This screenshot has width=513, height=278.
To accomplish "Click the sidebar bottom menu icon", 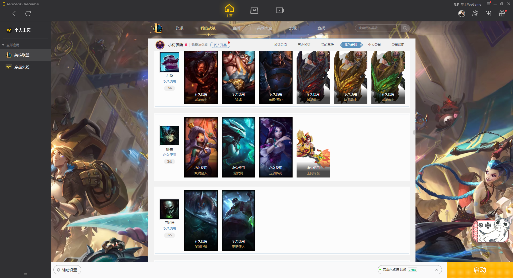I will (26, 274).
